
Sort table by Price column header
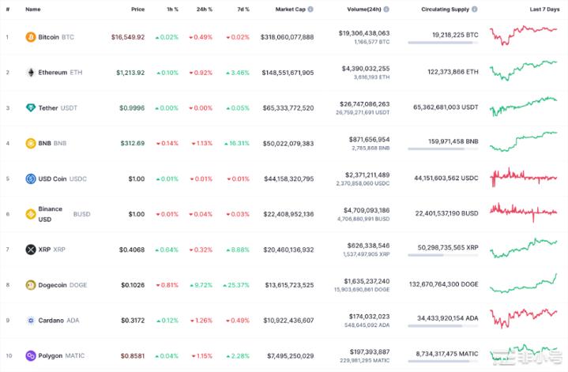coord(137,9)
